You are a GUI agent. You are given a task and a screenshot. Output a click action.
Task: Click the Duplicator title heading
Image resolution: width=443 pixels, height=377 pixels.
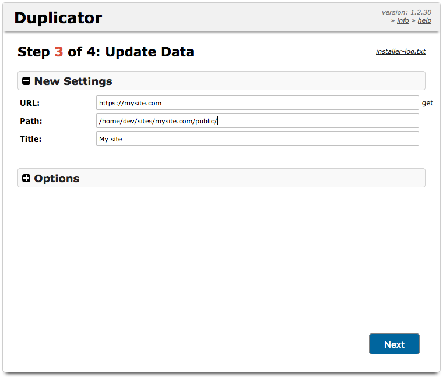(58, 18)
